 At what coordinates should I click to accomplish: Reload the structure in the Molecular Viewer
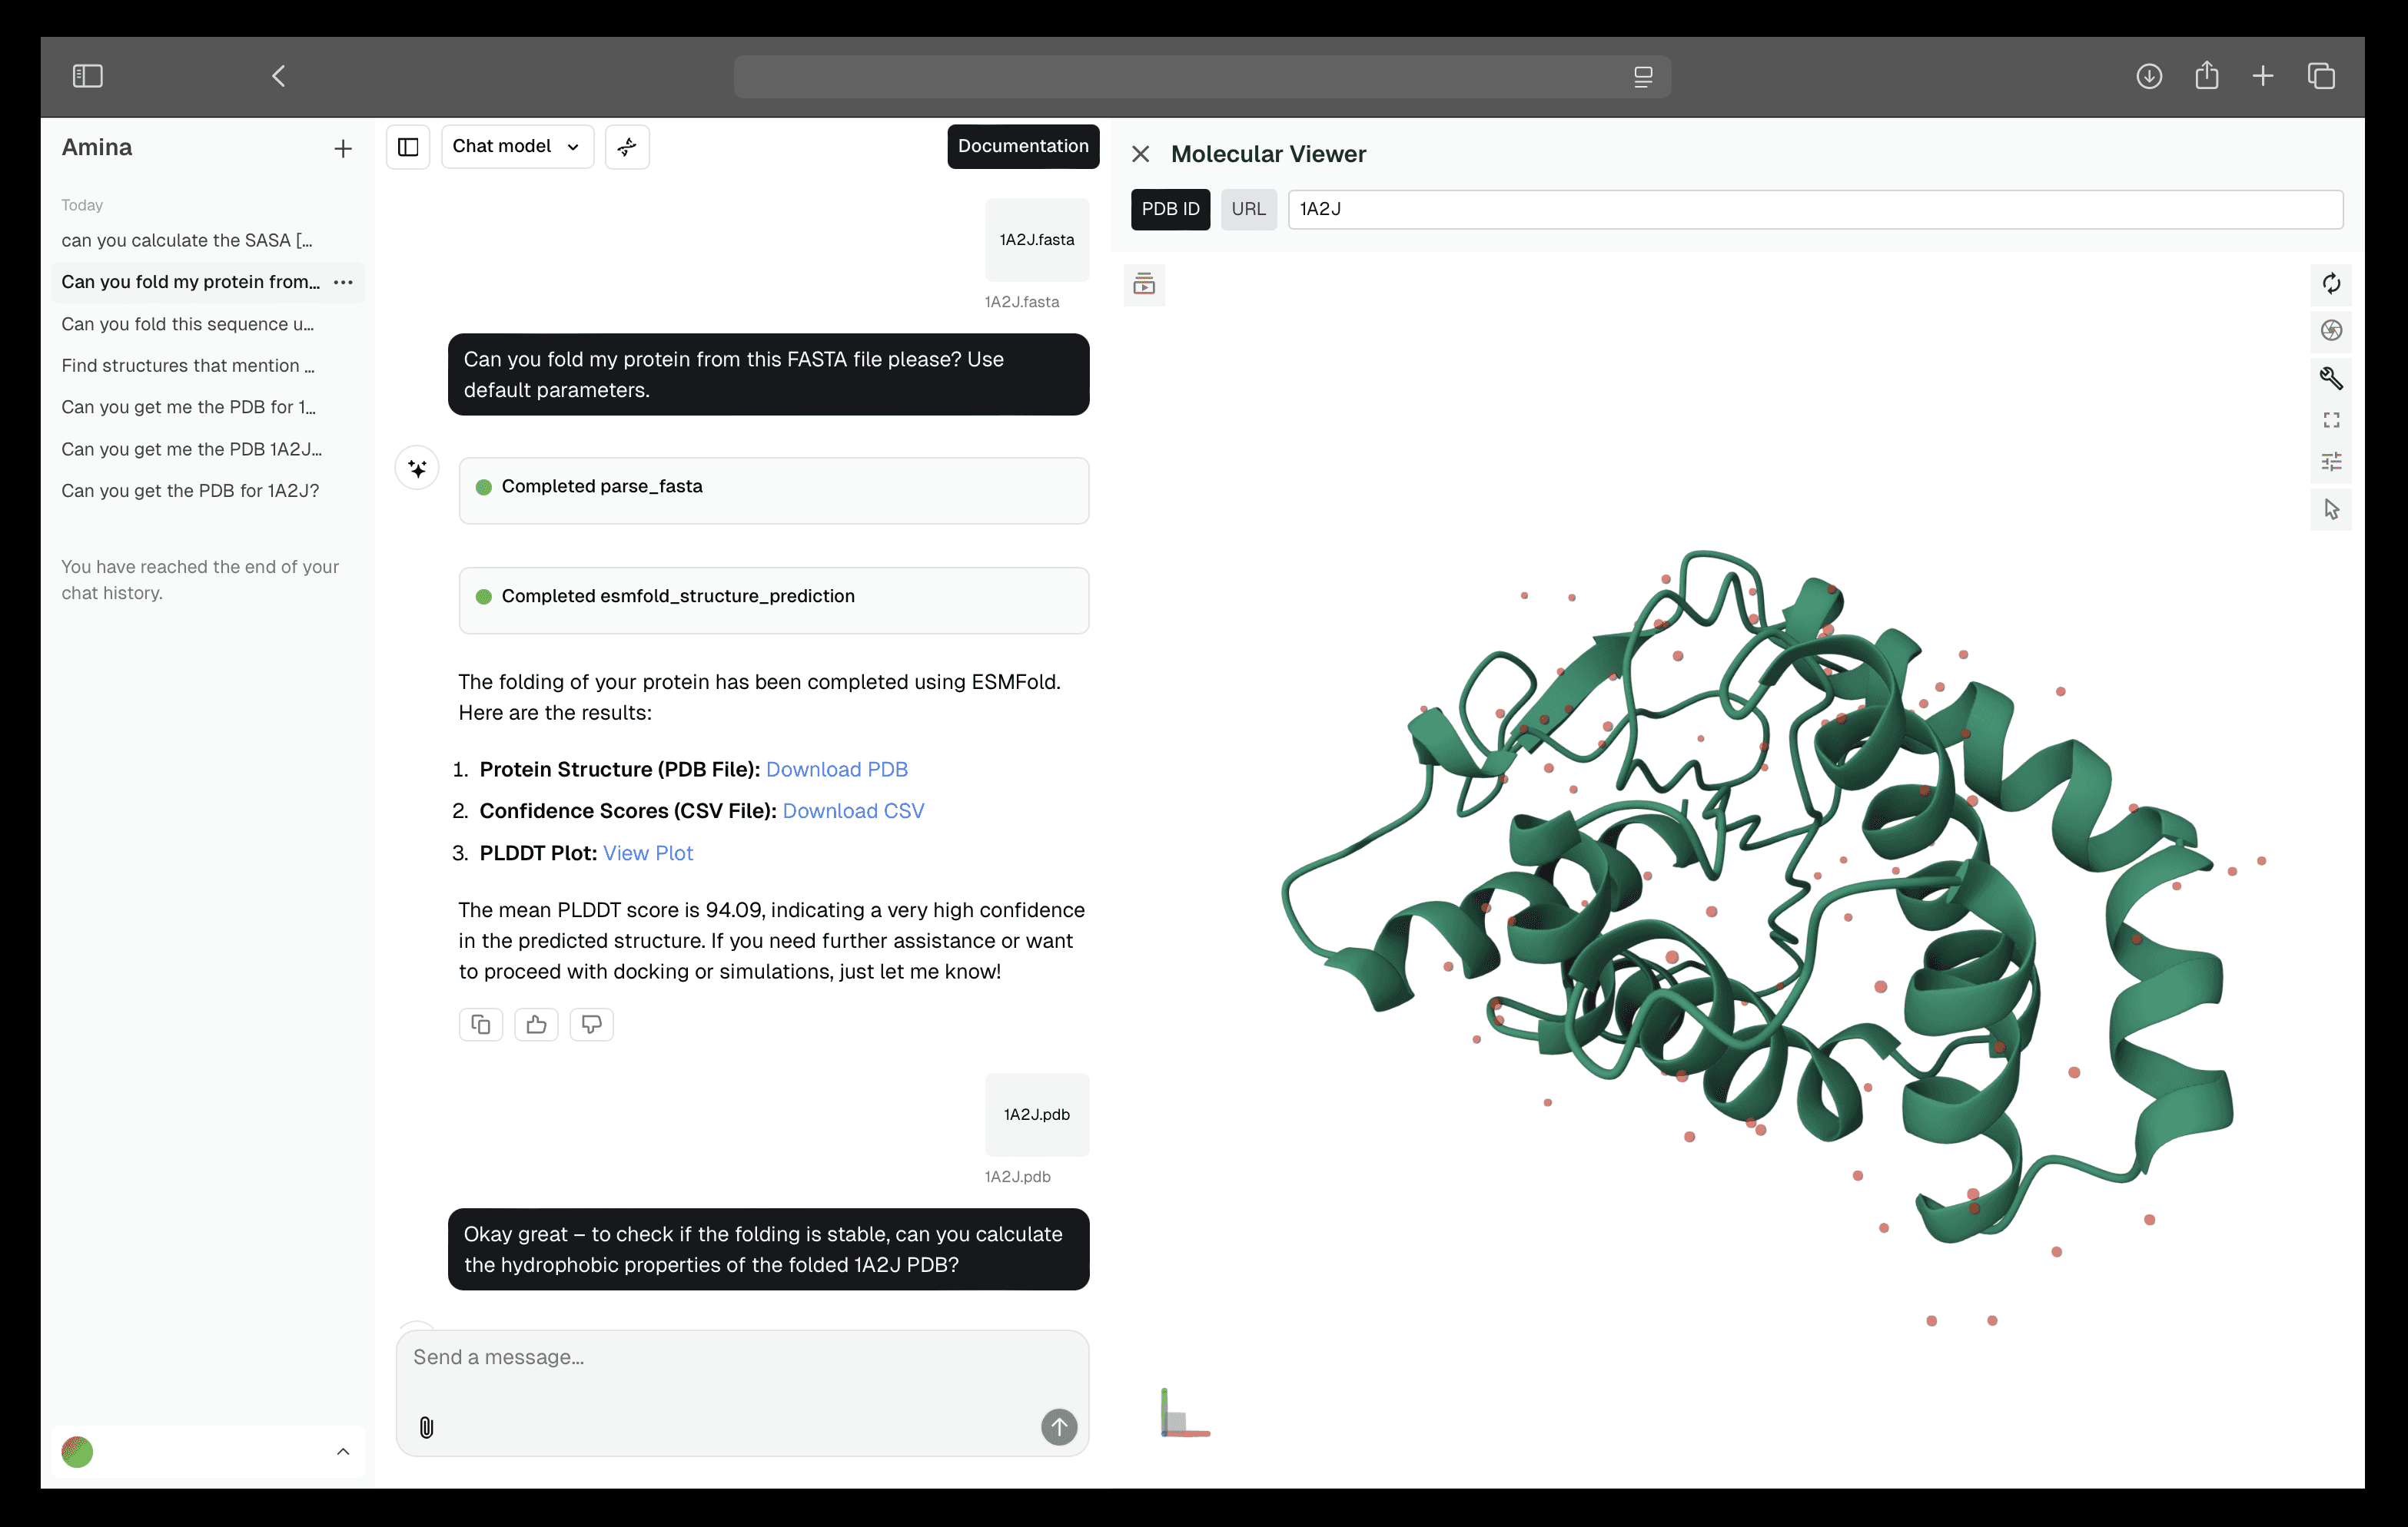[2331, 283]
